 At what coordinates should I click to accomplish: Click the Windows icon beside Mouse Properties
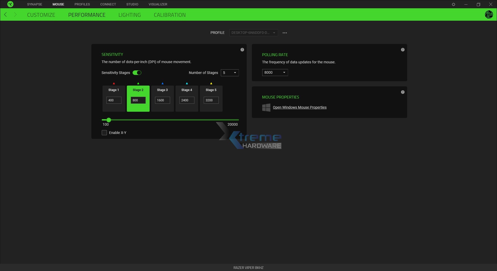click(266, 108)
